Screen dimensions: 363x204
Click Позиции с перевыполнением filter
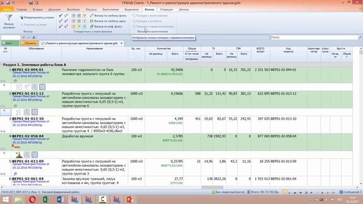coord(153,26)
